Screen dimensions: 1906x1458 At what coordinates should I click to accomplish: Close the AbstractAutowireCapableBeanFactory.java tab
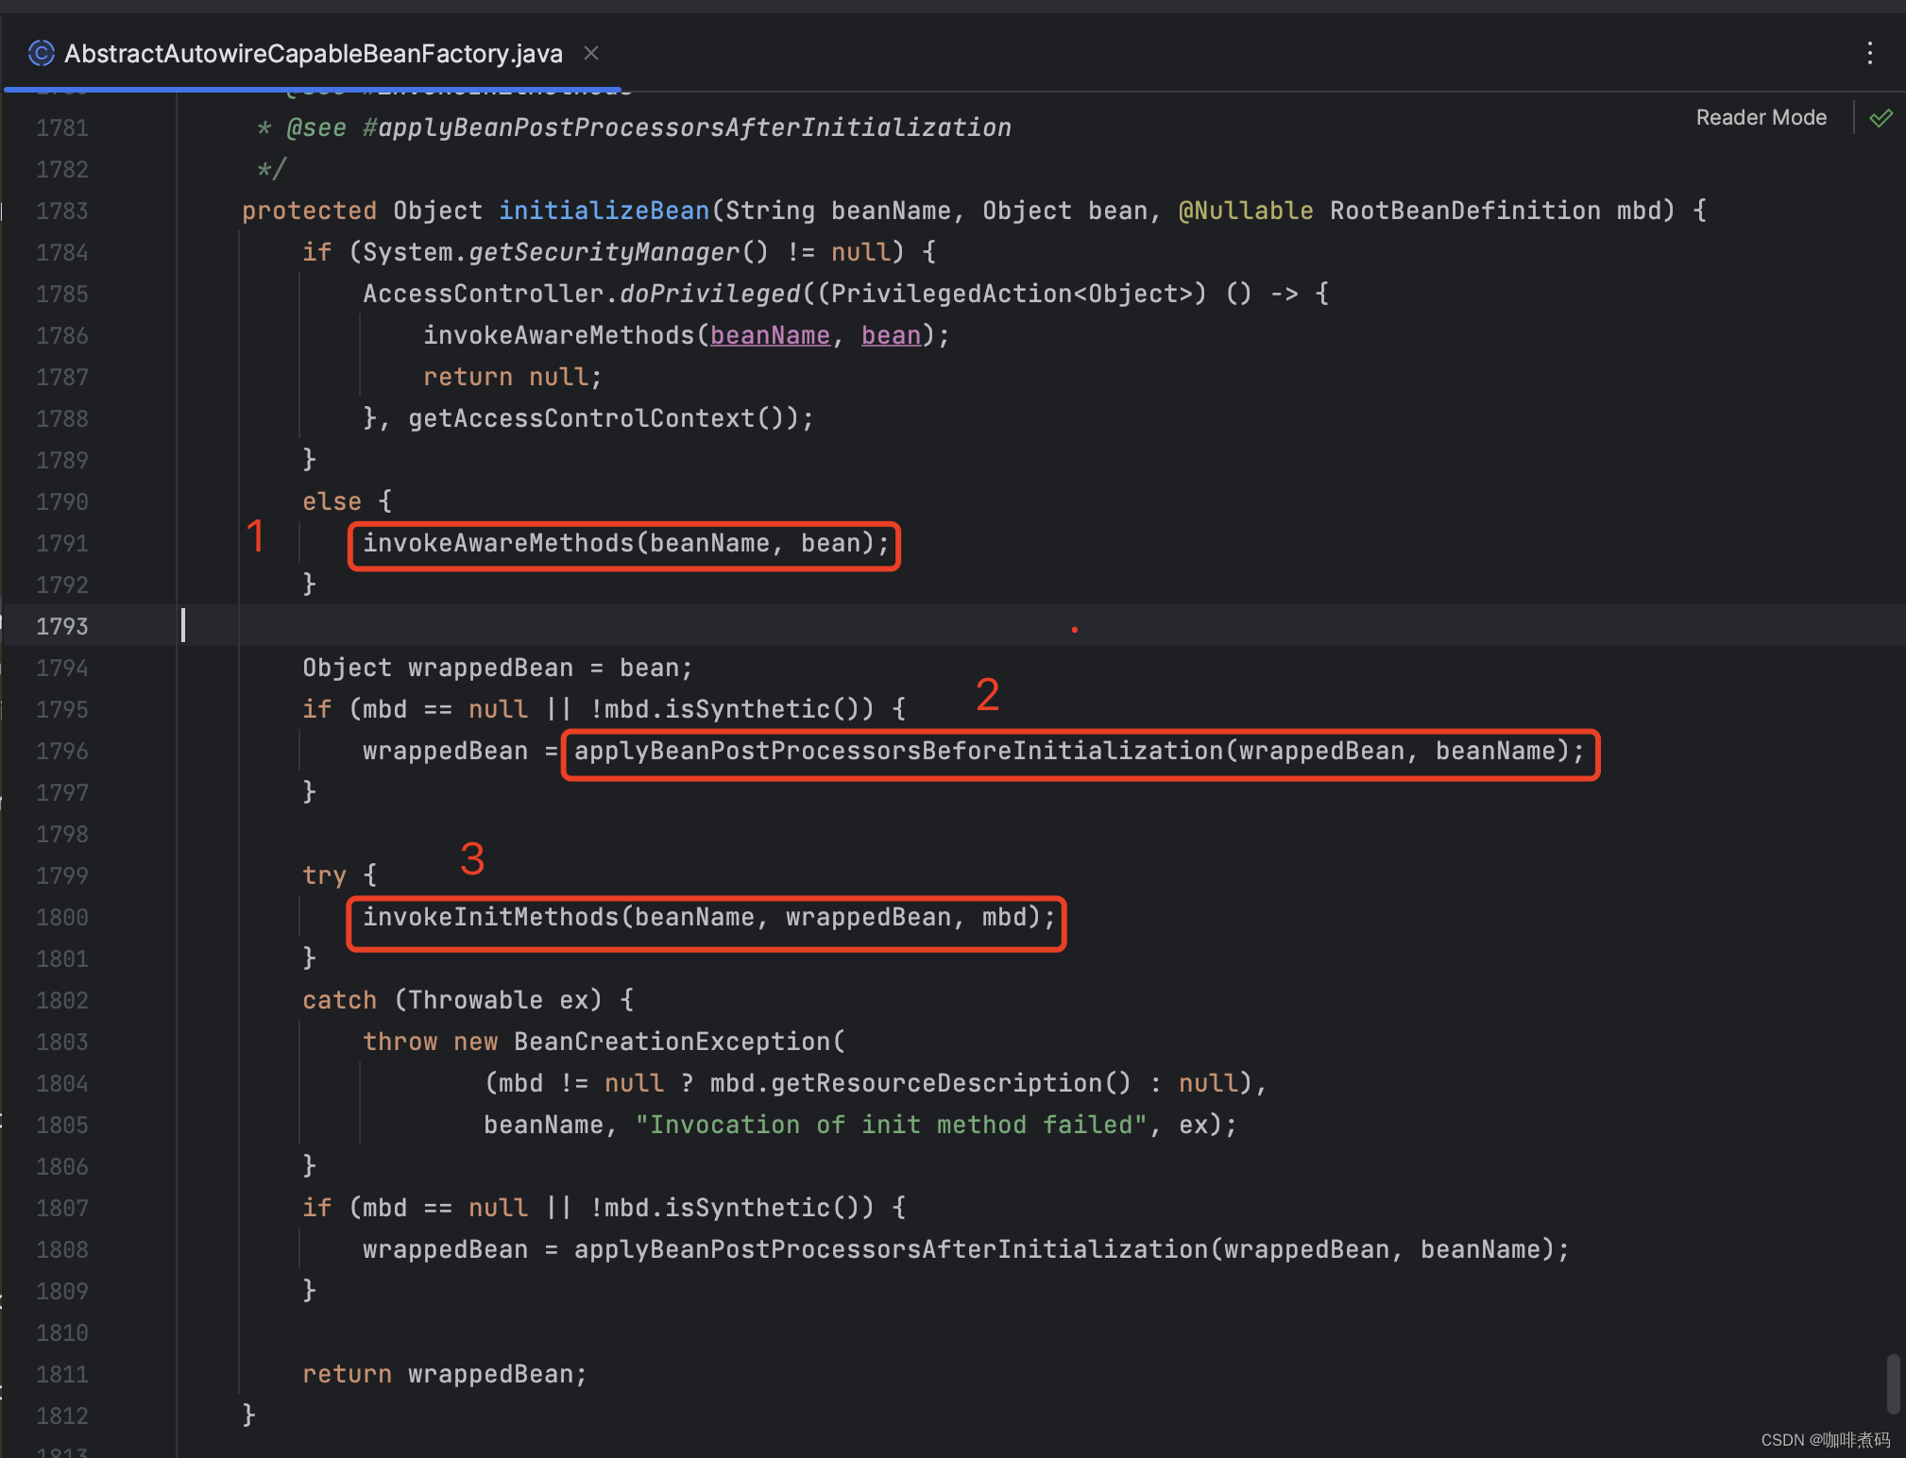pyautogui.click(x=591, y=53)
